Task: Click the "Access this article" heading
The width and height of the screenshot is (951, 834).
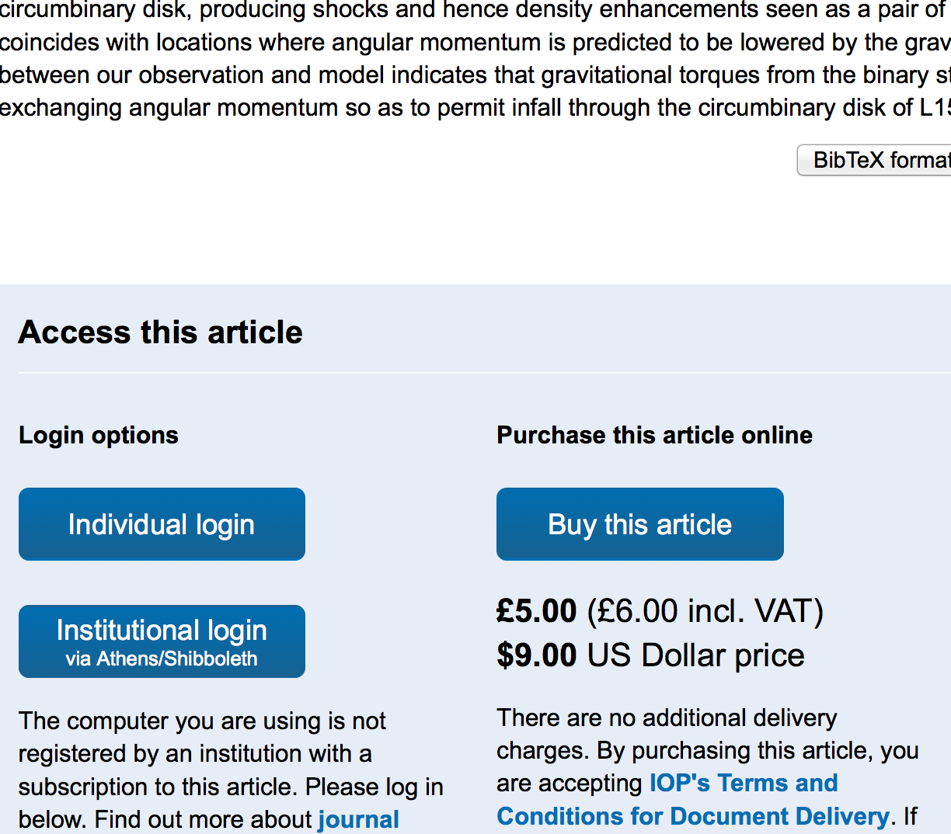Action: click(x=160, y=332)
